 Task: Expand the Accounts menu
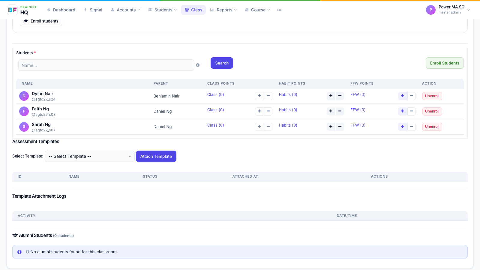(125, 10)
